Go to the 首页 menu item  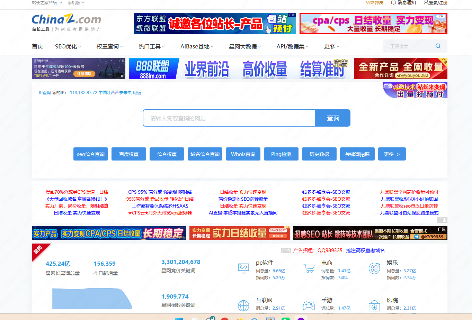click(37, 46)
